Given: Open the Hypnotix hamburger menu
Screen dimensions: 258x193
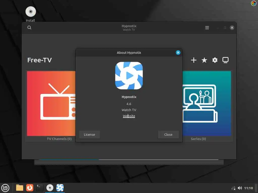Looking at the screenshot, I should [x=207, y=28].
